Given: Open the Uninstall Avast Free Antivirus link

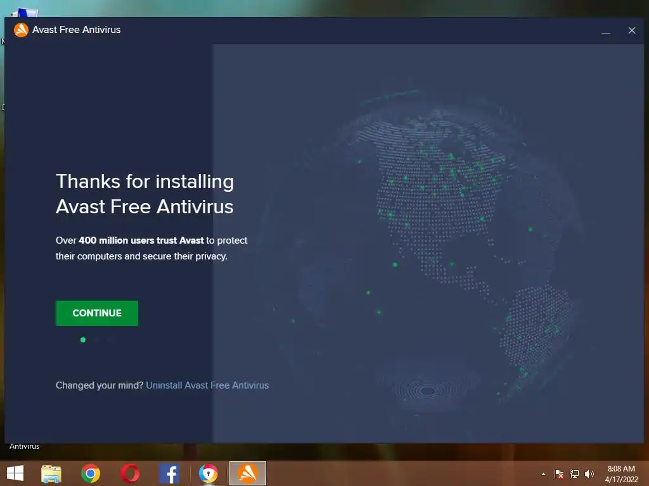Looking at the screenshot, I should [207, 385].
